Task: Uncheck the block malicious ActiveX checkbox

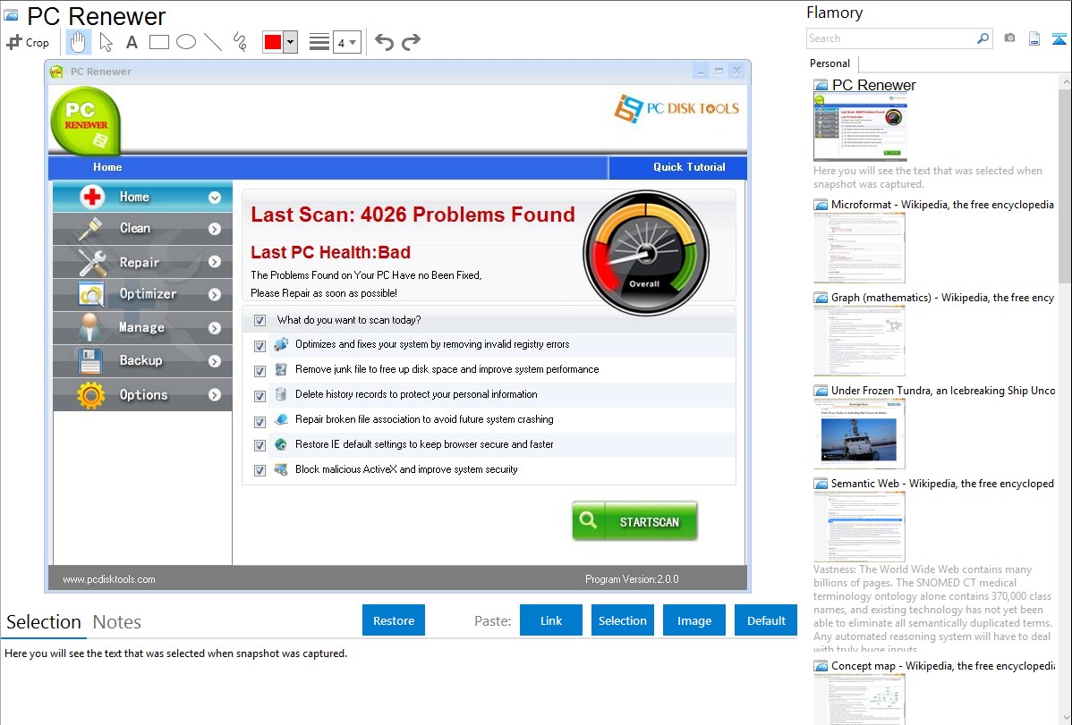Action: [259, 471]
